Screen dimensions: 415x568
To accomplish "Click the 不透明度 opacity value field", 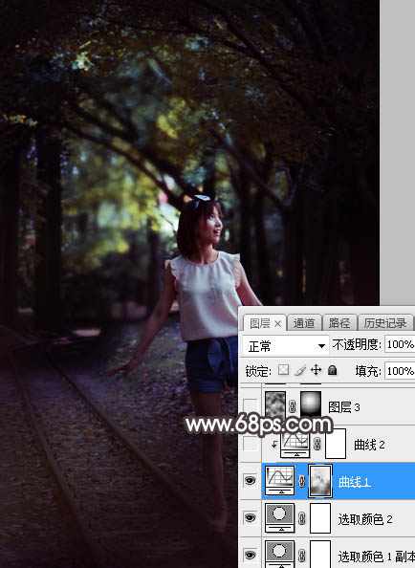I will click(400, 344).
